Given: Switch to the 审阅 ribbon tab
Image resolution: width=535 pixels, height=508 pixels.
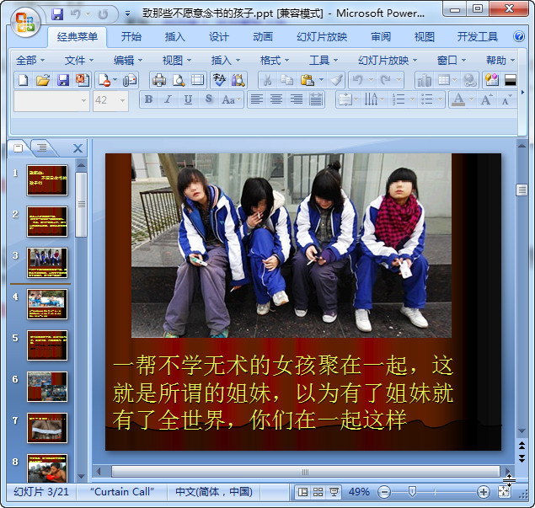Looking at the screenshot, I should [381, 36].
